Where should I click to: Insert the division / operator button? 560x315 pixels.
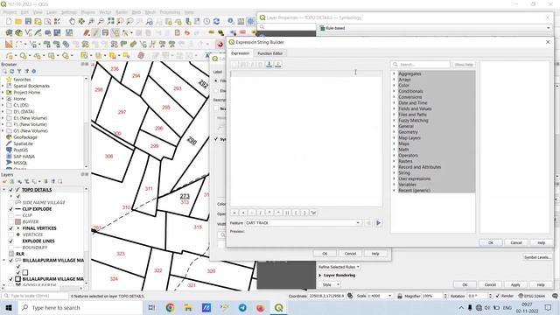pos(261,213)
